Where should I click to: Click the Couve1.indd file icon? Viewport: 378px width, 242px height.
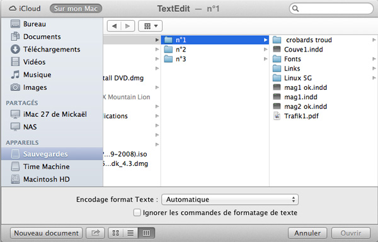[x=277, y=50]
